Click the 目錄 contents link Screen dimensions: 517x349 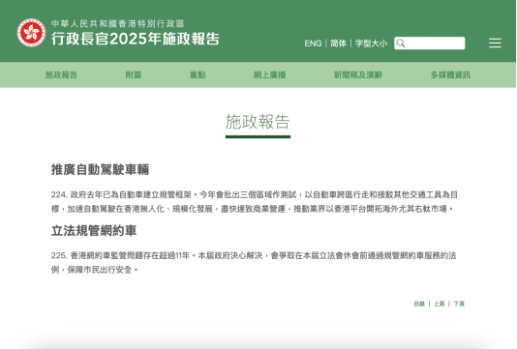click(419, 304)
